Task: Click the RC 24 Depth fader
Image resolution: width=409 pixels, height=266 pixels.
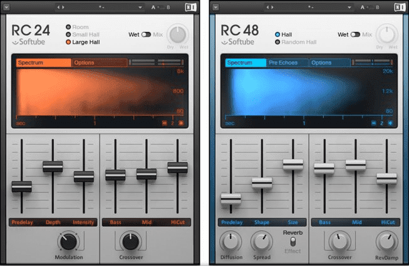Action: [53, 166]
